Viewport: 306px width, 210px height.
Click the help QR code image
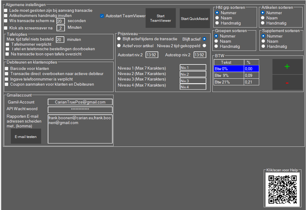point(282,189)
